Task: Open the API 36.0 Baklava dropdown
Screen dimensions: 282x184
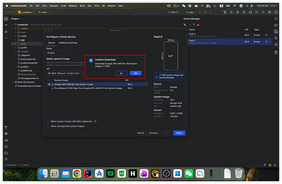Action: (65, 73)
